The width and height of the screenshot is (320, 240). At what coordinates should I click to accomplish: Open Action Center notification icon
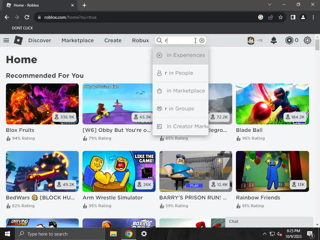[x=310, y=234]
